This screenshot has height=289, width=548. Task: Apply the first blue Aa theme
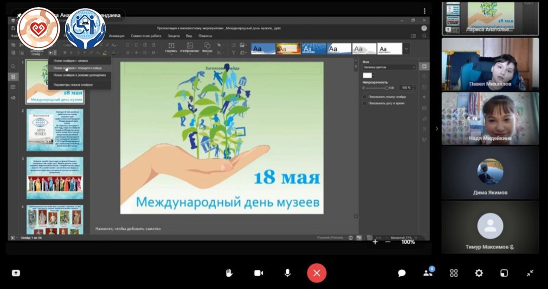[263, 49]
